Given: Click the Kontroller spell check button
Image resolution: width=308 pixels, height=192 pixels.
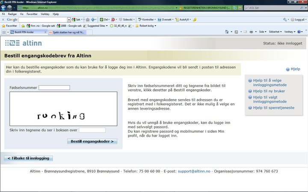Looking at the screenshot, I should tap(146, 20).
